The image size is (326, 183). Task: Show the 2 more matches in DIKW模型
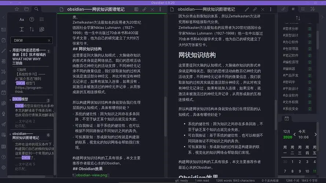tap(25, 124)
